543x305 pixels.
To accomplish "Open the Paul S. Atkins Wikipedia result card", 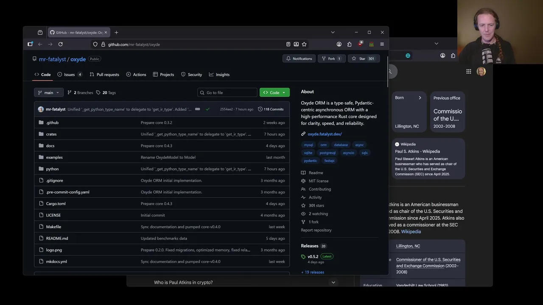I will [x=428, y=159].
